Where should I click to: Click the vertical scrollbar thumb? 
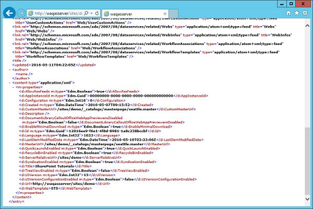click(307, 161)
